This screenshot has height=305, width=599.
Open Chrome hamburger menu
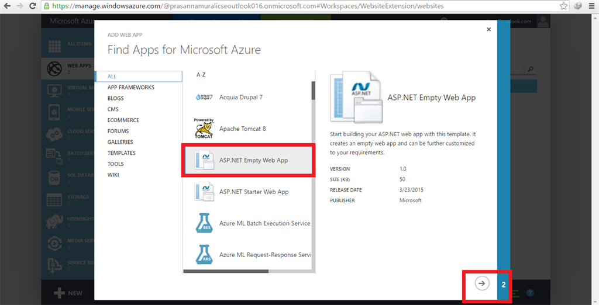coord(591,6)
